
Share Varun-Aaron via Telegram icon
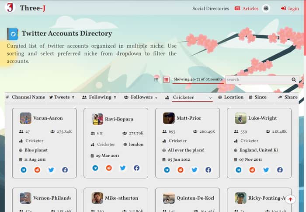(24, 170)
